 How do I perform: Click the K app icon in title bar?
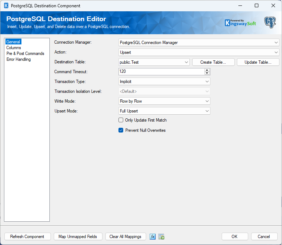(6, 5)
